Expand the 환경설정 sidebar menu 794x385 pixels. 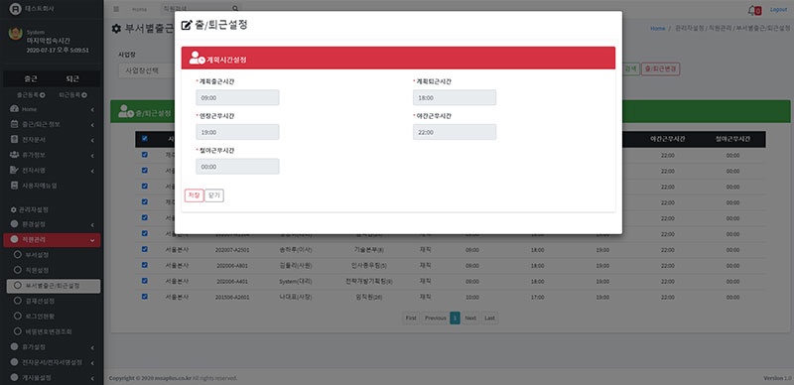[x=52, y=224]
